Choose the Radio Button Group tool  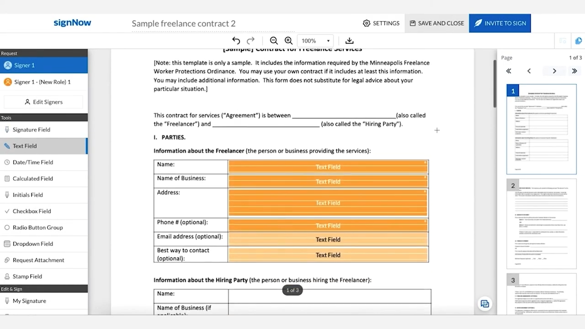pyautogui.click(x=44, y=228)
